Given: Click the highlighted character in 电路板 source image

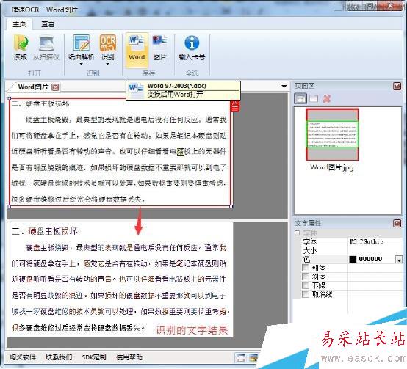Looking at the screenshot, I should point(181,152).
